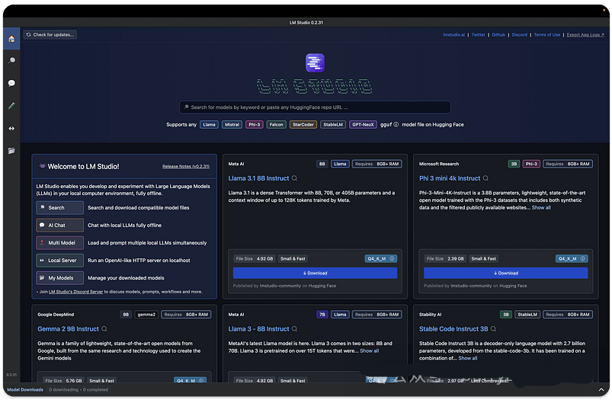Show all of Llama 3 - 8B description
Image resolution: width=612 pixels, height=403 pixels.
pos(369,350)
